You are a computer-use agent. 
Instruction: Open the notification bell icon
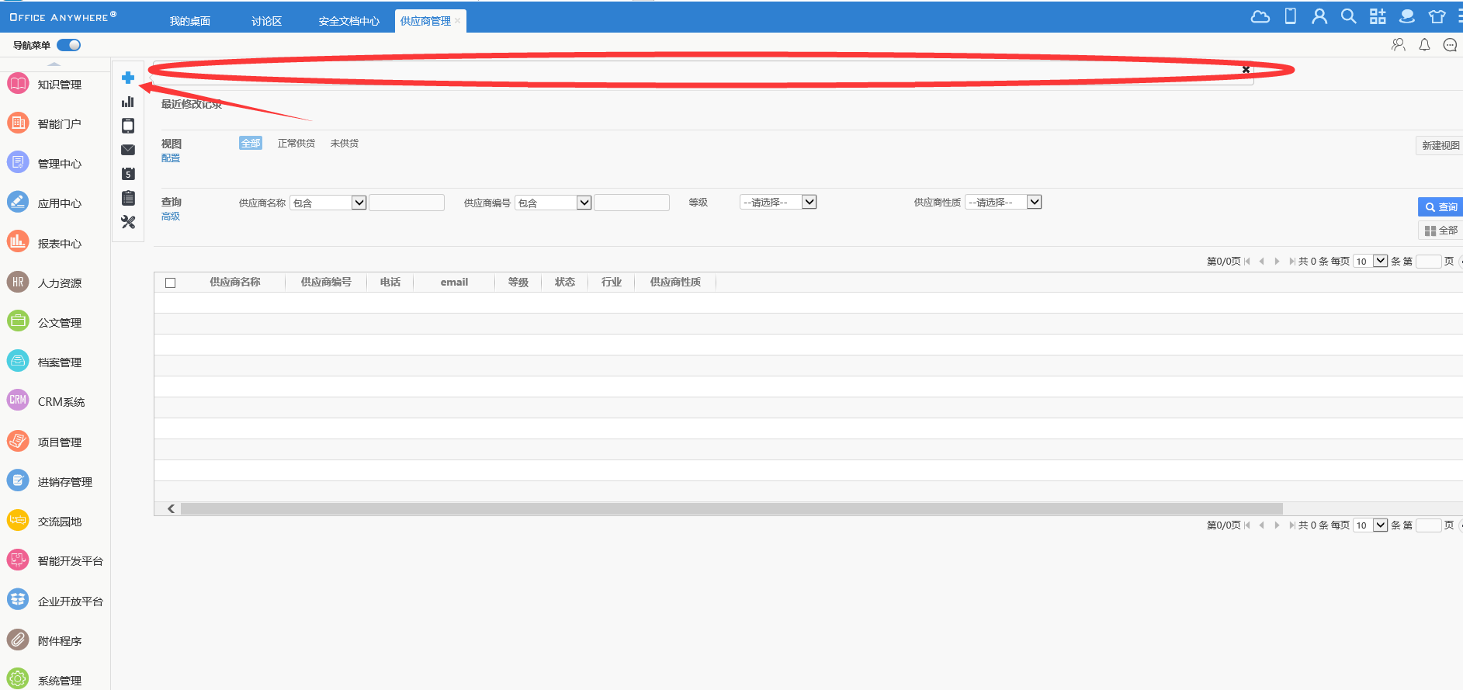[x=1424, y=45]
